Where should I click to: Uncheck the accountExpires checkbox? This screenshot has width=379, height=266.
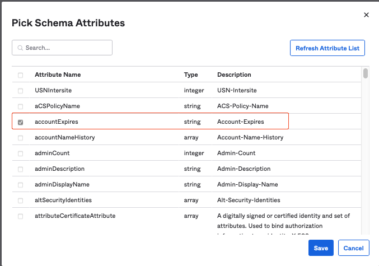[x=21, y=122]
